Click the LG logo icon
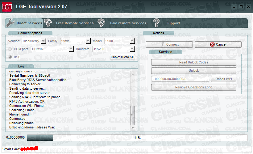This screenshot has height=154, width=253. click(x=6, y=7)
